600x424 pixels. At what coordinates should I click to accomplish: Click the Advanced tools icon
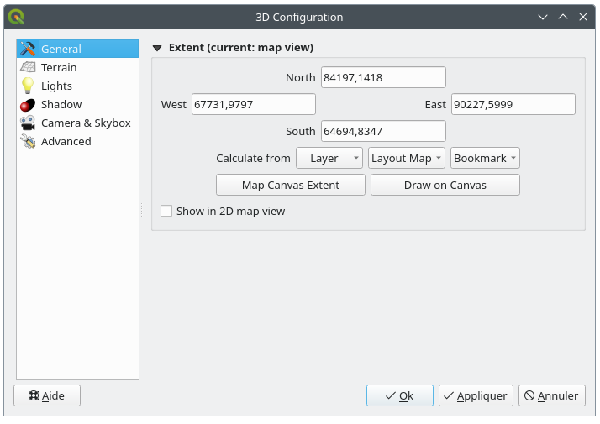tap(28, 141)
